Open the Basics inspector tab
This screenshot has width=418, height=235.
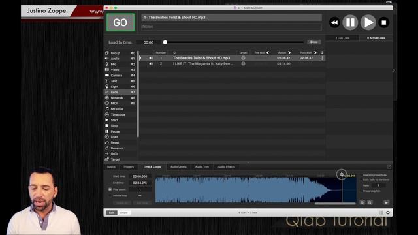pyautogui.click(x=111, y=167)
